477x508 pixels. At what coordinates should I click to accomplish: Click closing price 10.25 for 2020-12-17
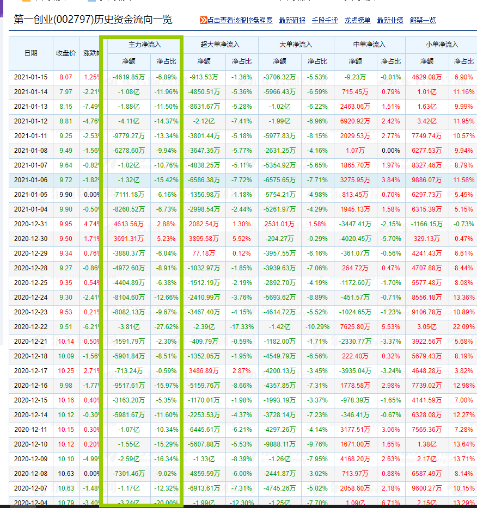pyautogui.click(x=66, y=371)
